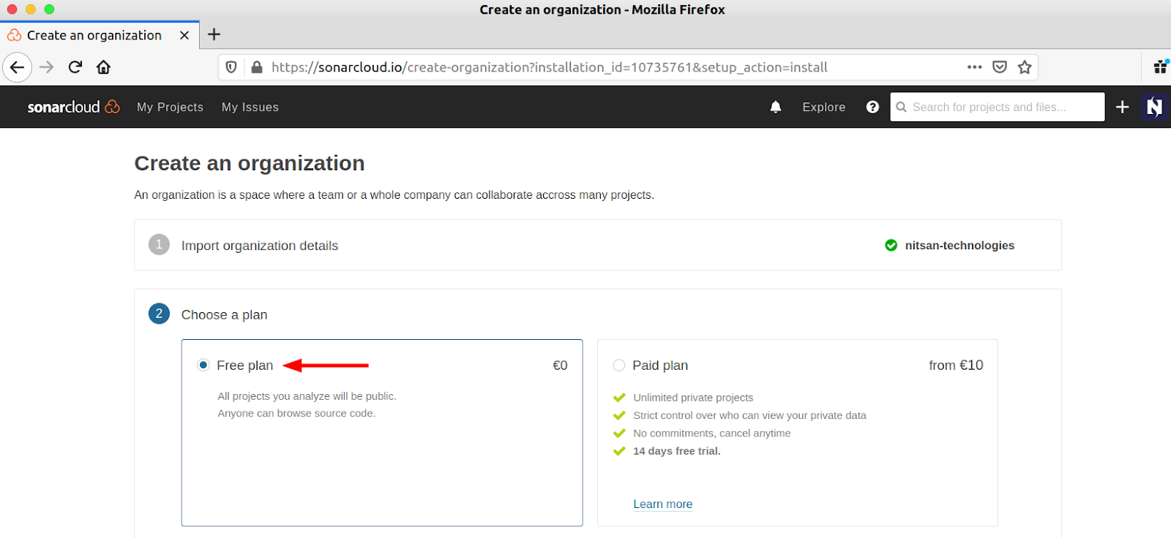Click Anyone can browse source code text
This screenshot has height=538, width=1171.
pyautogui.click(x=296, y=413)
